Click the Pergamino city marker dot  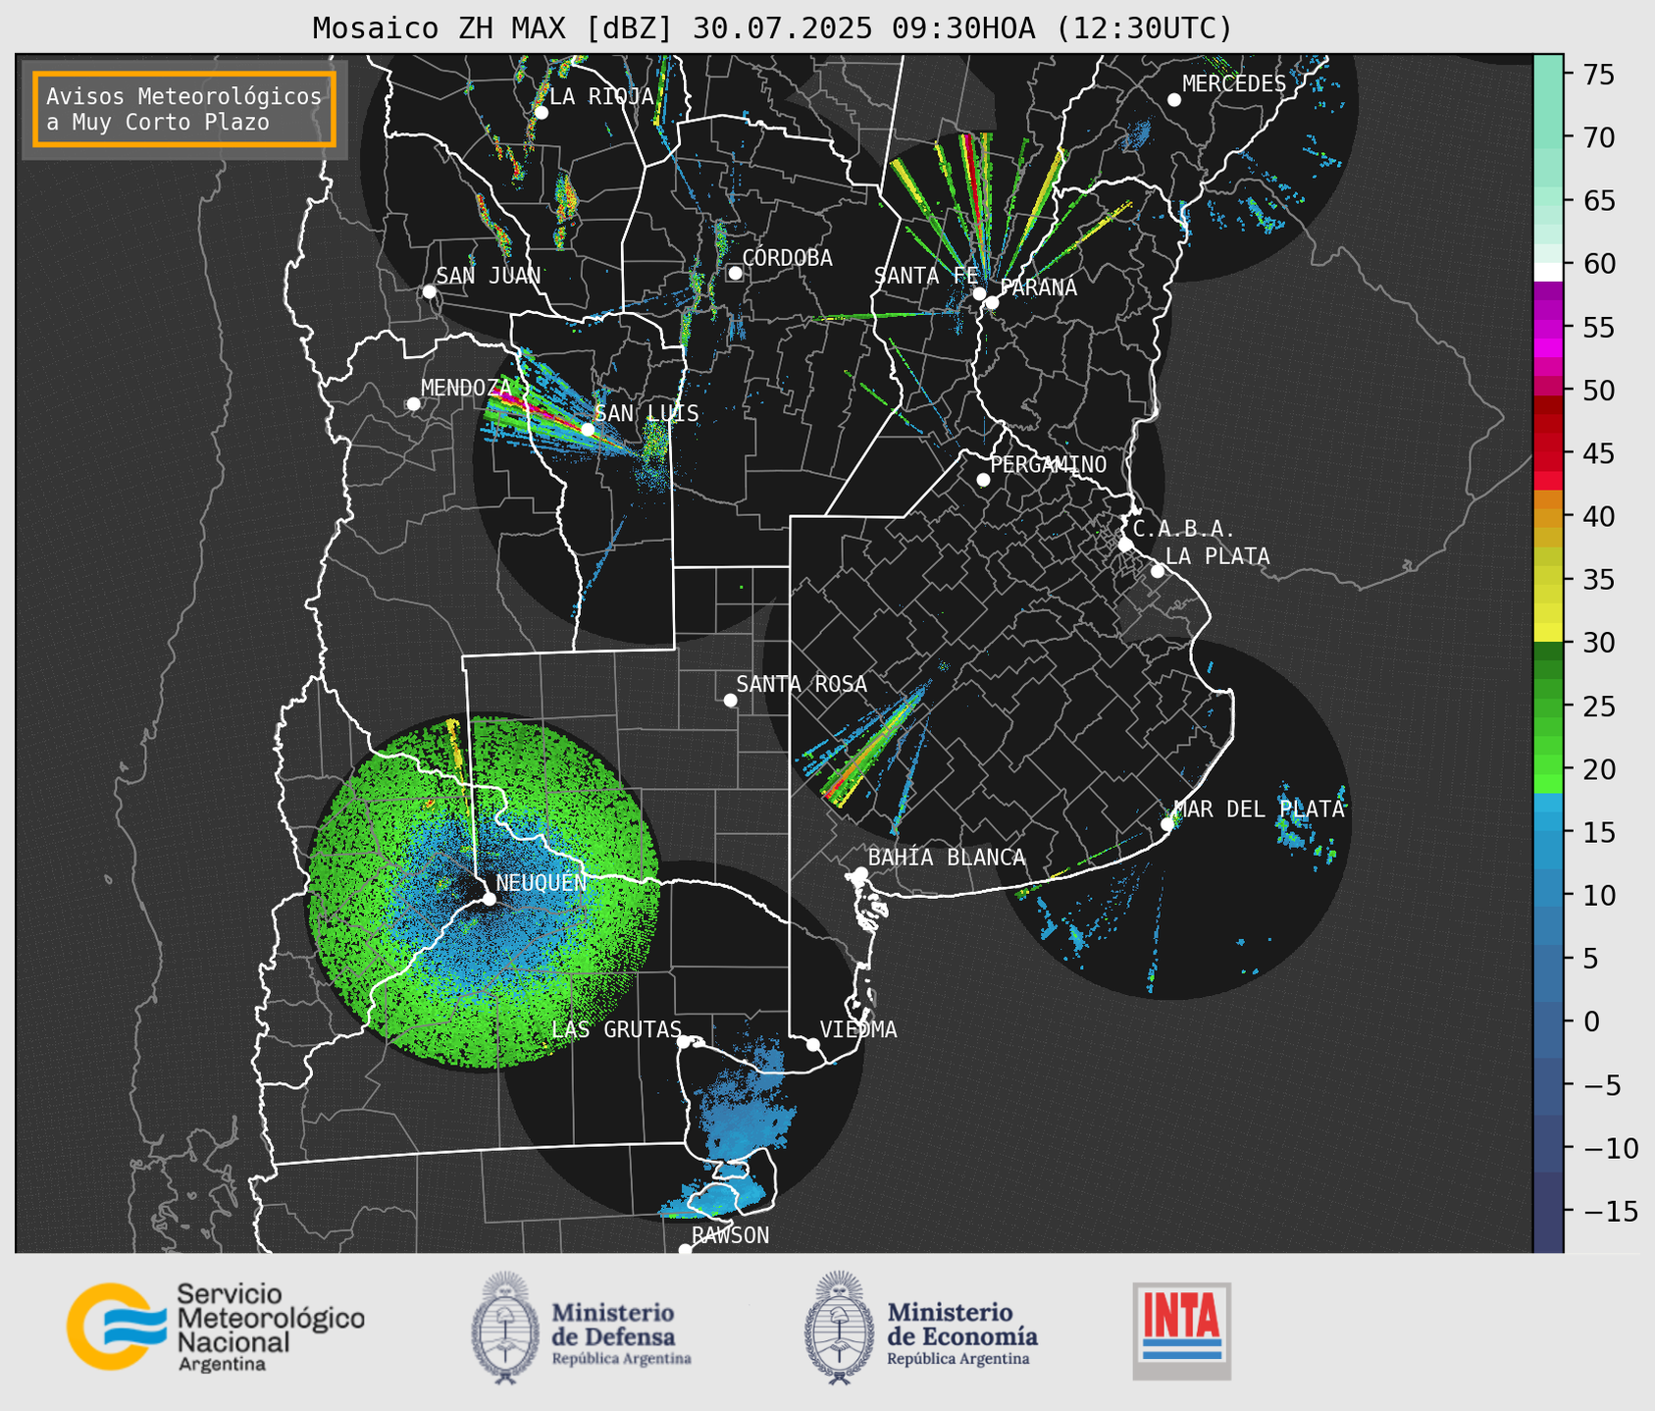(983, 480)
